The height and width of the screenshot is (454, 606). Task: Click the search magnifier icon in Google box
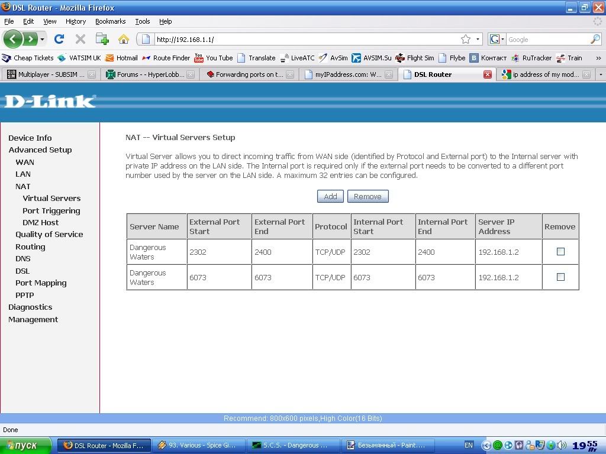tap(595, 39)
